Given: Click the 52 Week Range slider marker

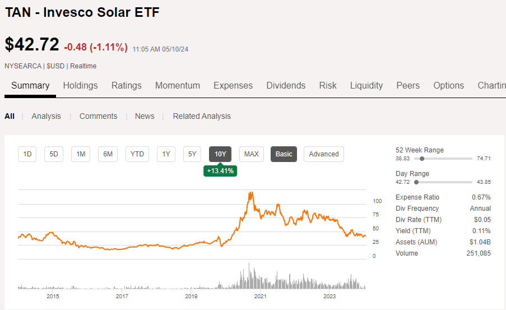Looking at the screenshot, I should pyautogui.click(x=421, y=159).
